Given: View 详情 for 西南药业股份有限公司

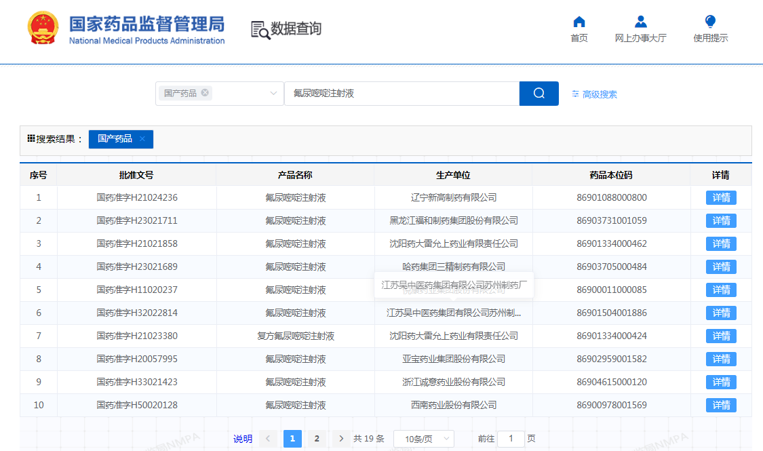Looking at the screenshot, I should coord(720,406).
